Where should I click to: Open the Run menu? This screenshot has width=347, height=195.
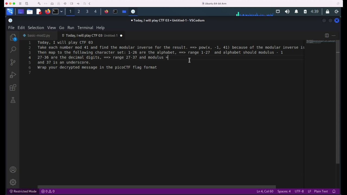[x=71, y=28]
